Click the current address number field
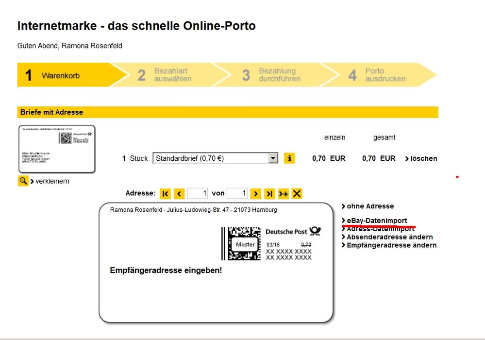 (198, 193)
